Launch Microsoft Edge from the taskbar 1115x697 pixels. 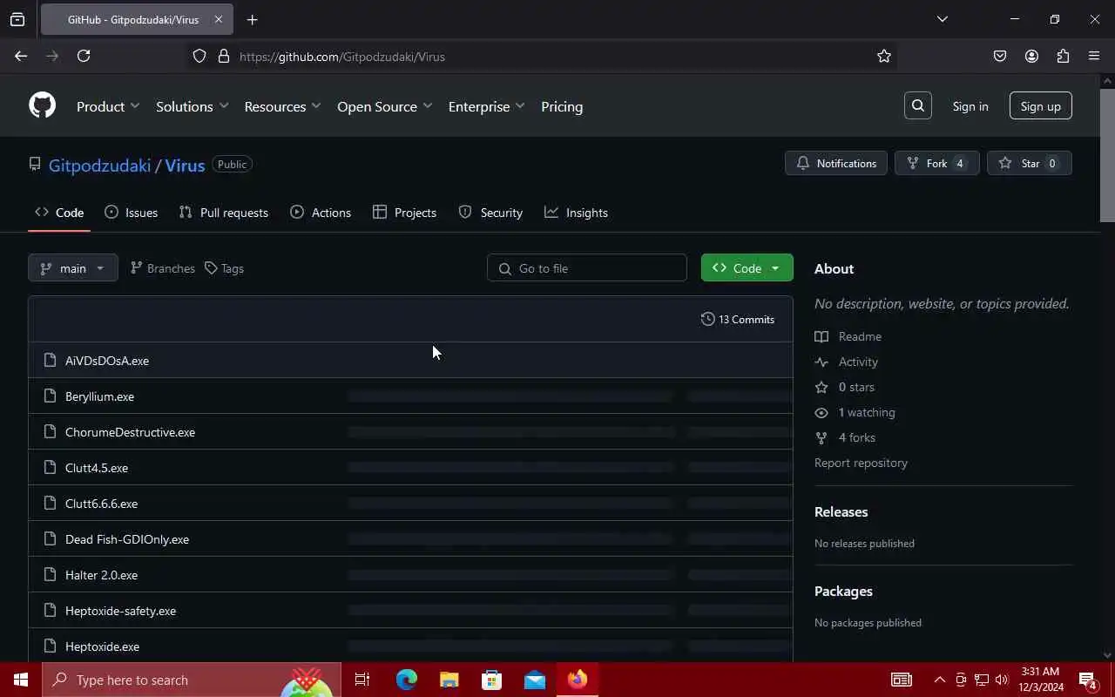pos(406,680)
